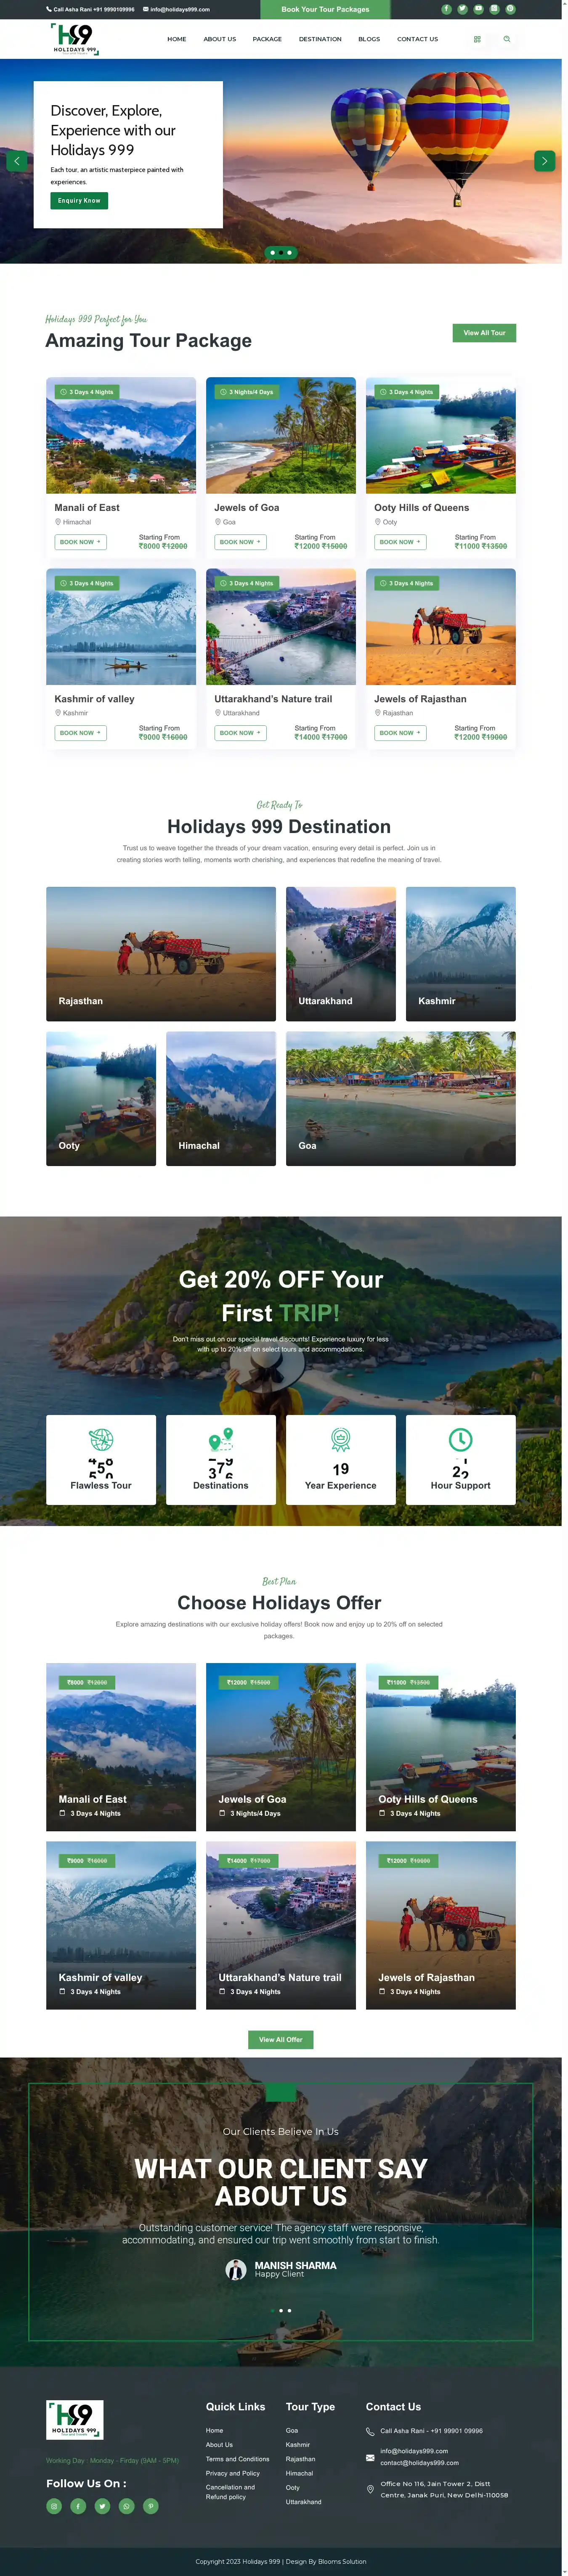Click the Facebook icon in the top bar
The width and height of the screenshot is (568, 2576).
coord(446,9)
